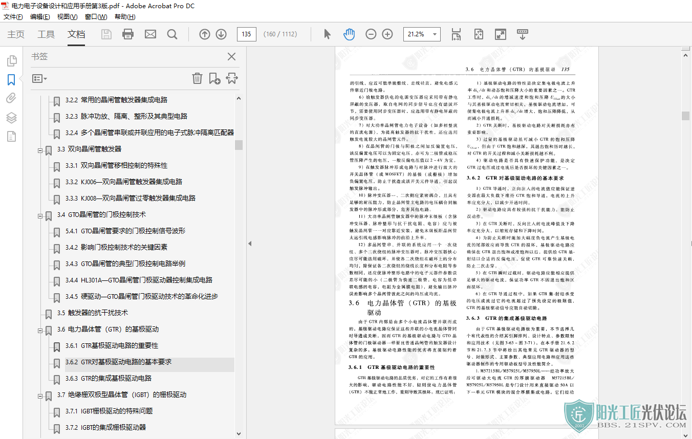Click the Find current bookmark icon
The height and width of the screenshot is (439, 692).
click(x=232, y=78)
